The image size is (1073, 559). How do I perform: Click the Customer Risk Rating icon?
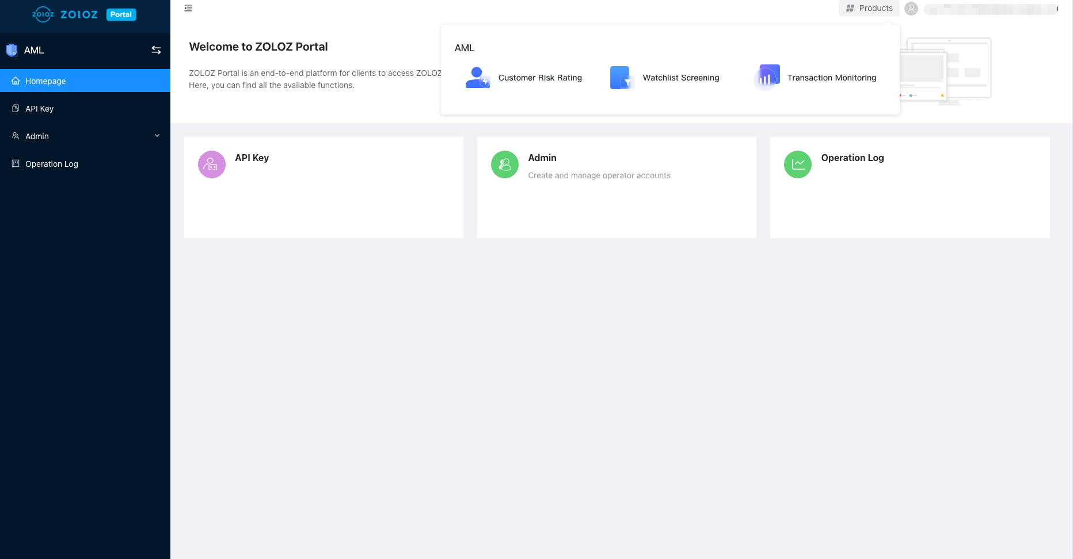click(x=477, y=78)
